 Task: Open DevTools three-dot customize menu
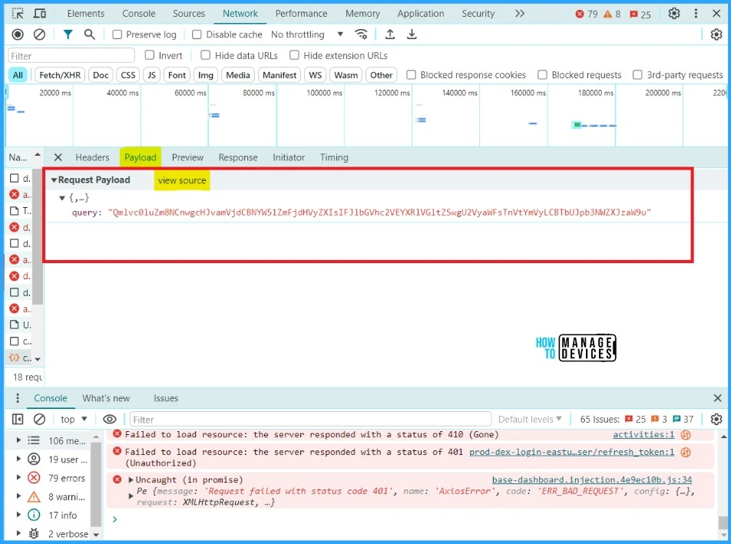click(x=696, y=14)
